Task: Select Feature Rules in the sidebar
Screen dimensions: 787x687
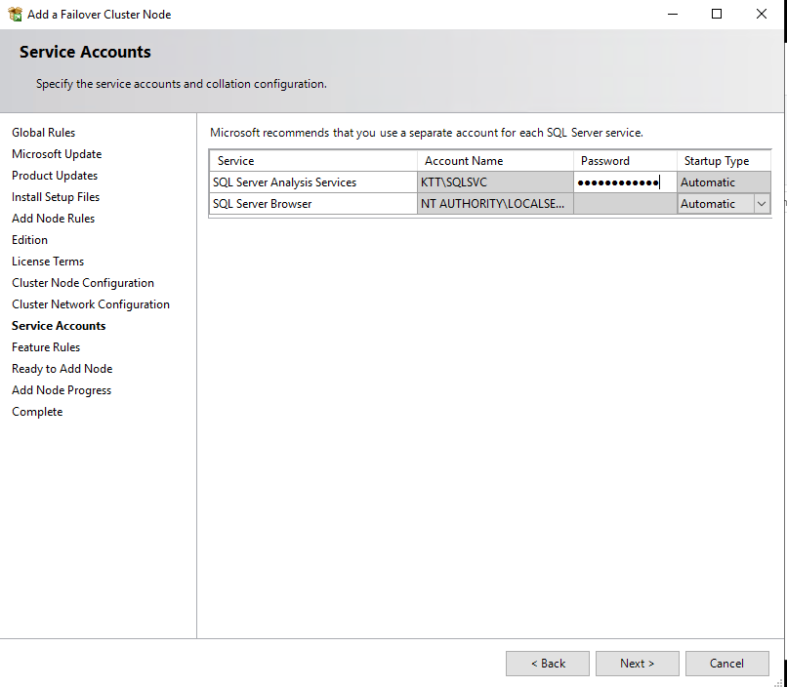Action: (x=46, y=347)
